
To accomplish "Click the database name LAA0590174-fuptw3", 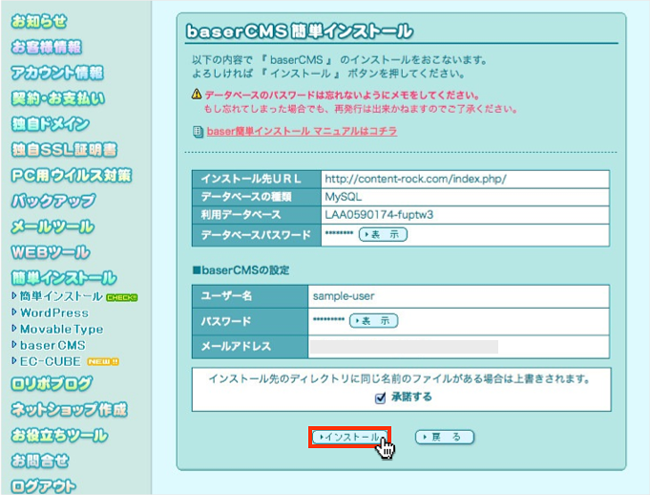I will tap(379, 215).
